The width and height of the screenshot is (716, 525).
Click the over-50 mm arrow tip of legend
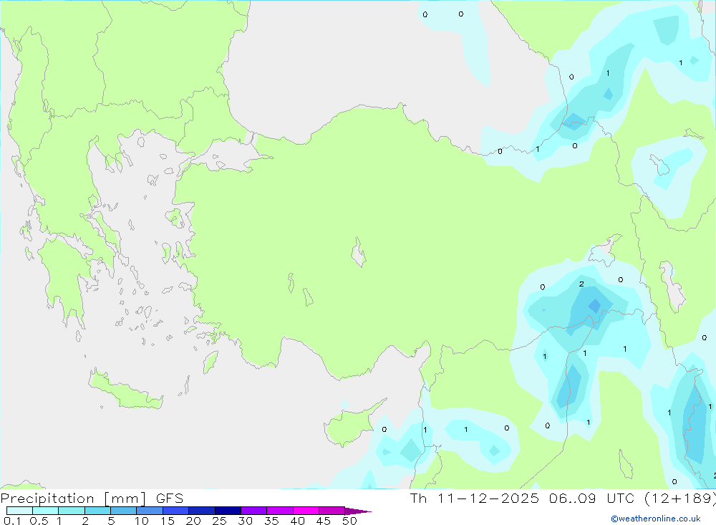click(358, 511)
